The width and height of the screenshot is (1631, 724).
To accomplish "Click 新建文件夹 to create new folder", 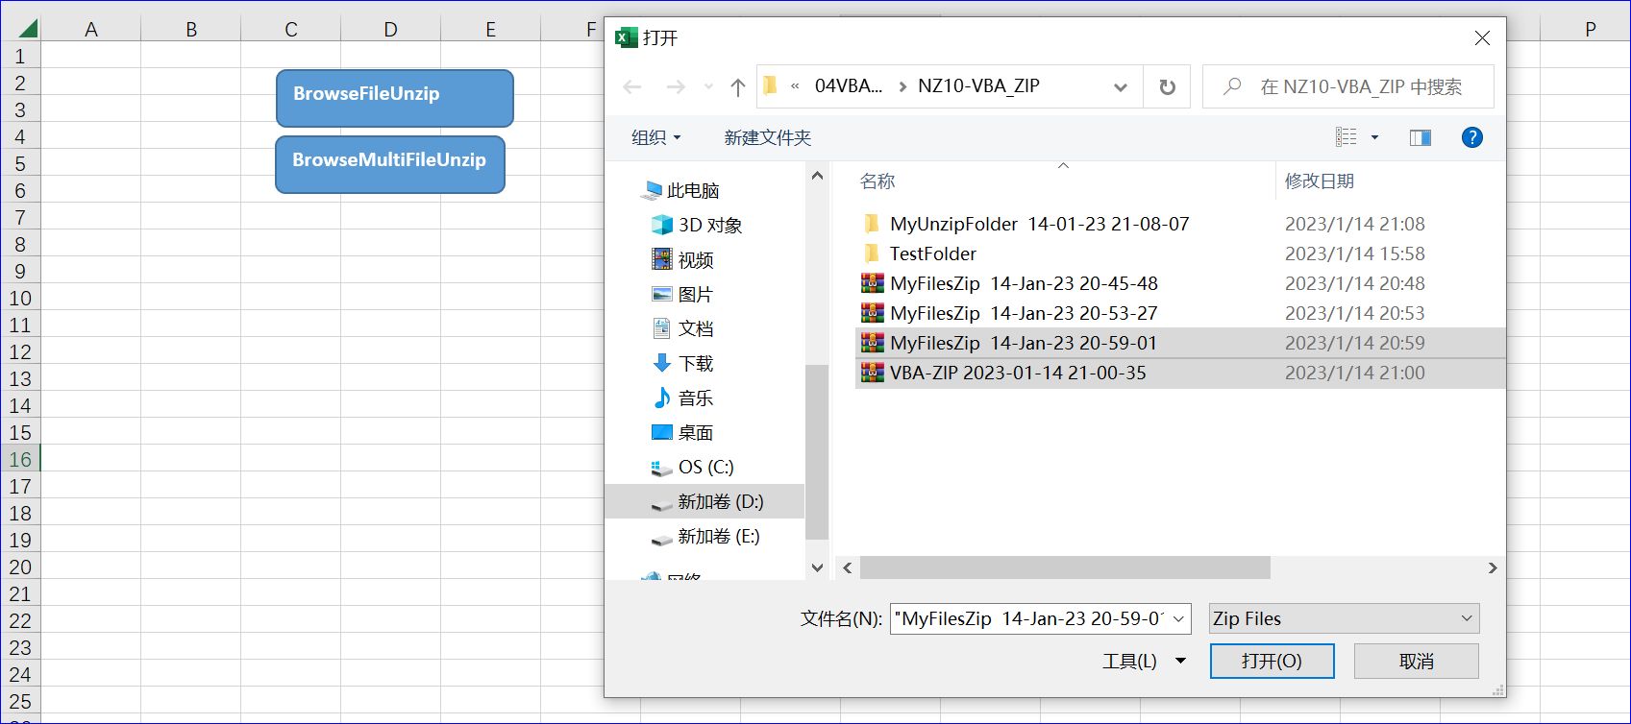I will coord(767,137).
